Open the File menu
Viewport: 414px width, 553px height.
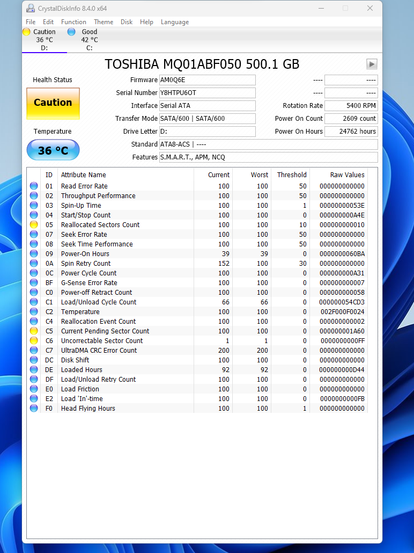(x=31, y=22)
